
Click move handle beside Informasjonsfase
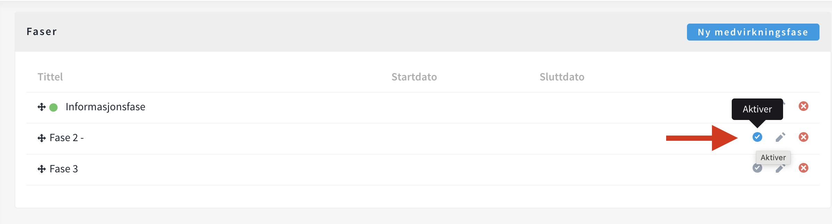coord(42,107)
